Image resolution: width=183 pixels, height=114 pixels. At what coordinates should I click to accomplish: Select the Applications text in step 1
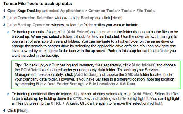click(72, 11)
